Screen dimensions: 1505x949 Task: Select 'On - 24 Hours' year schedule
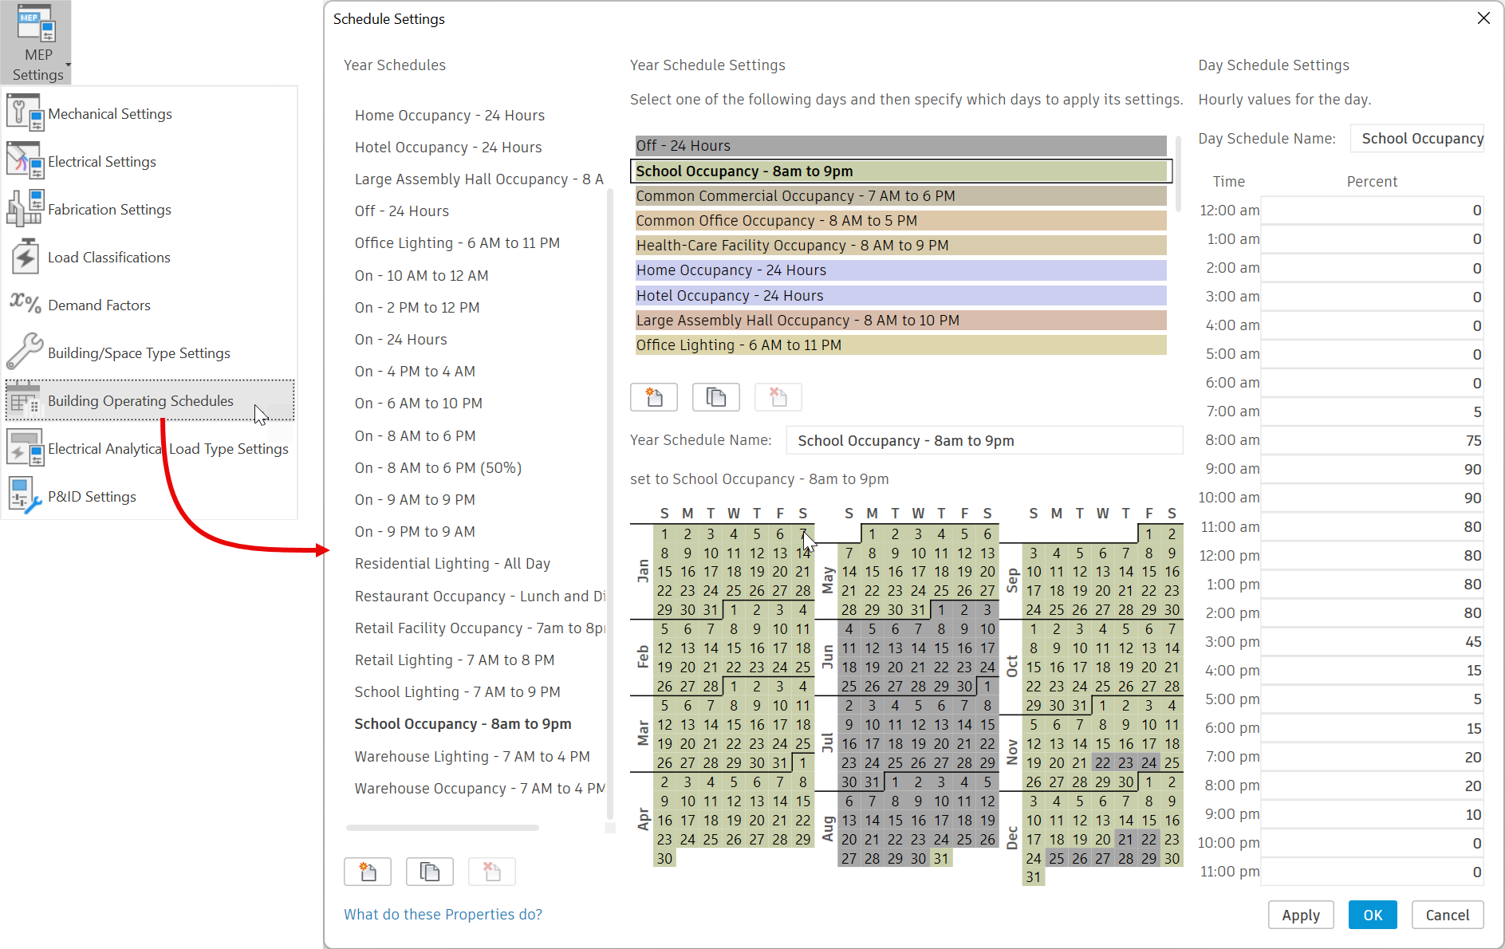coord(400,340)
